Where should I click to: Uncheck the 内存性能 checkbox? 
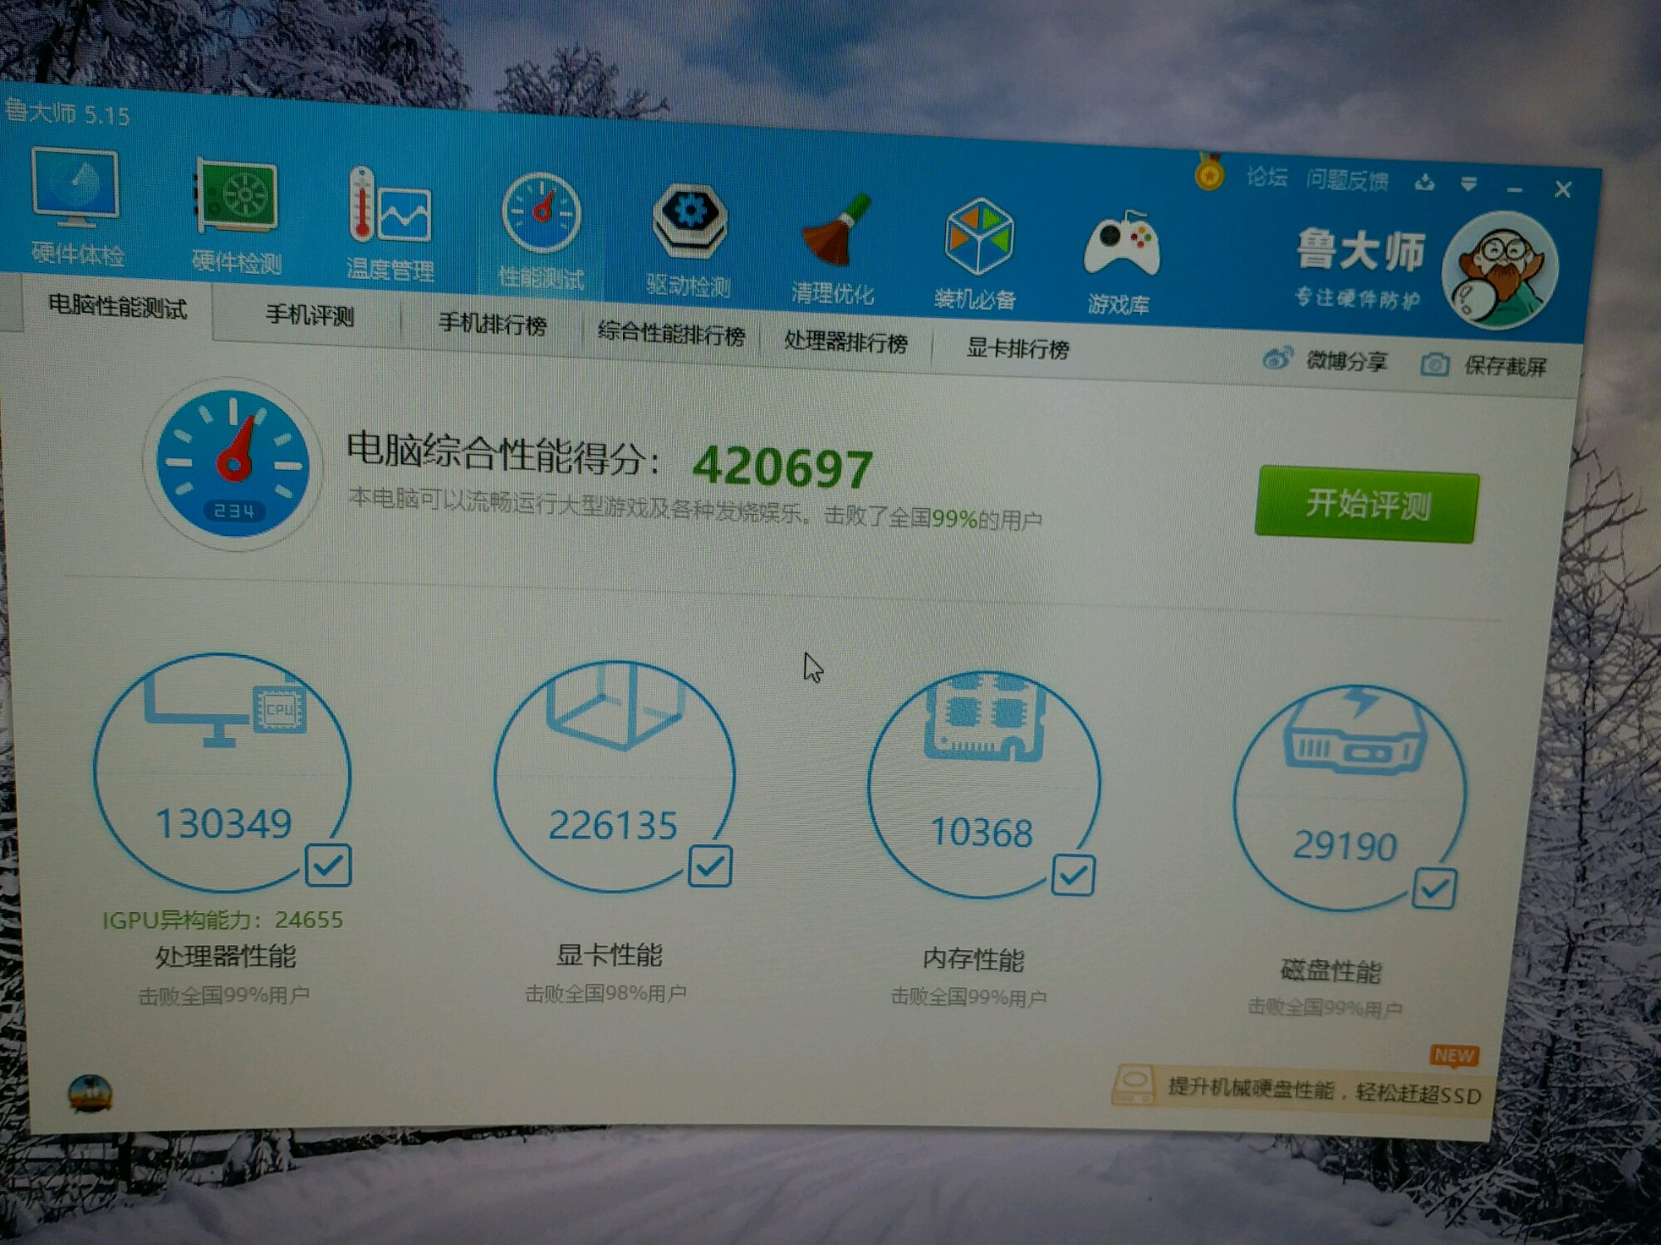click(1073, 875)
